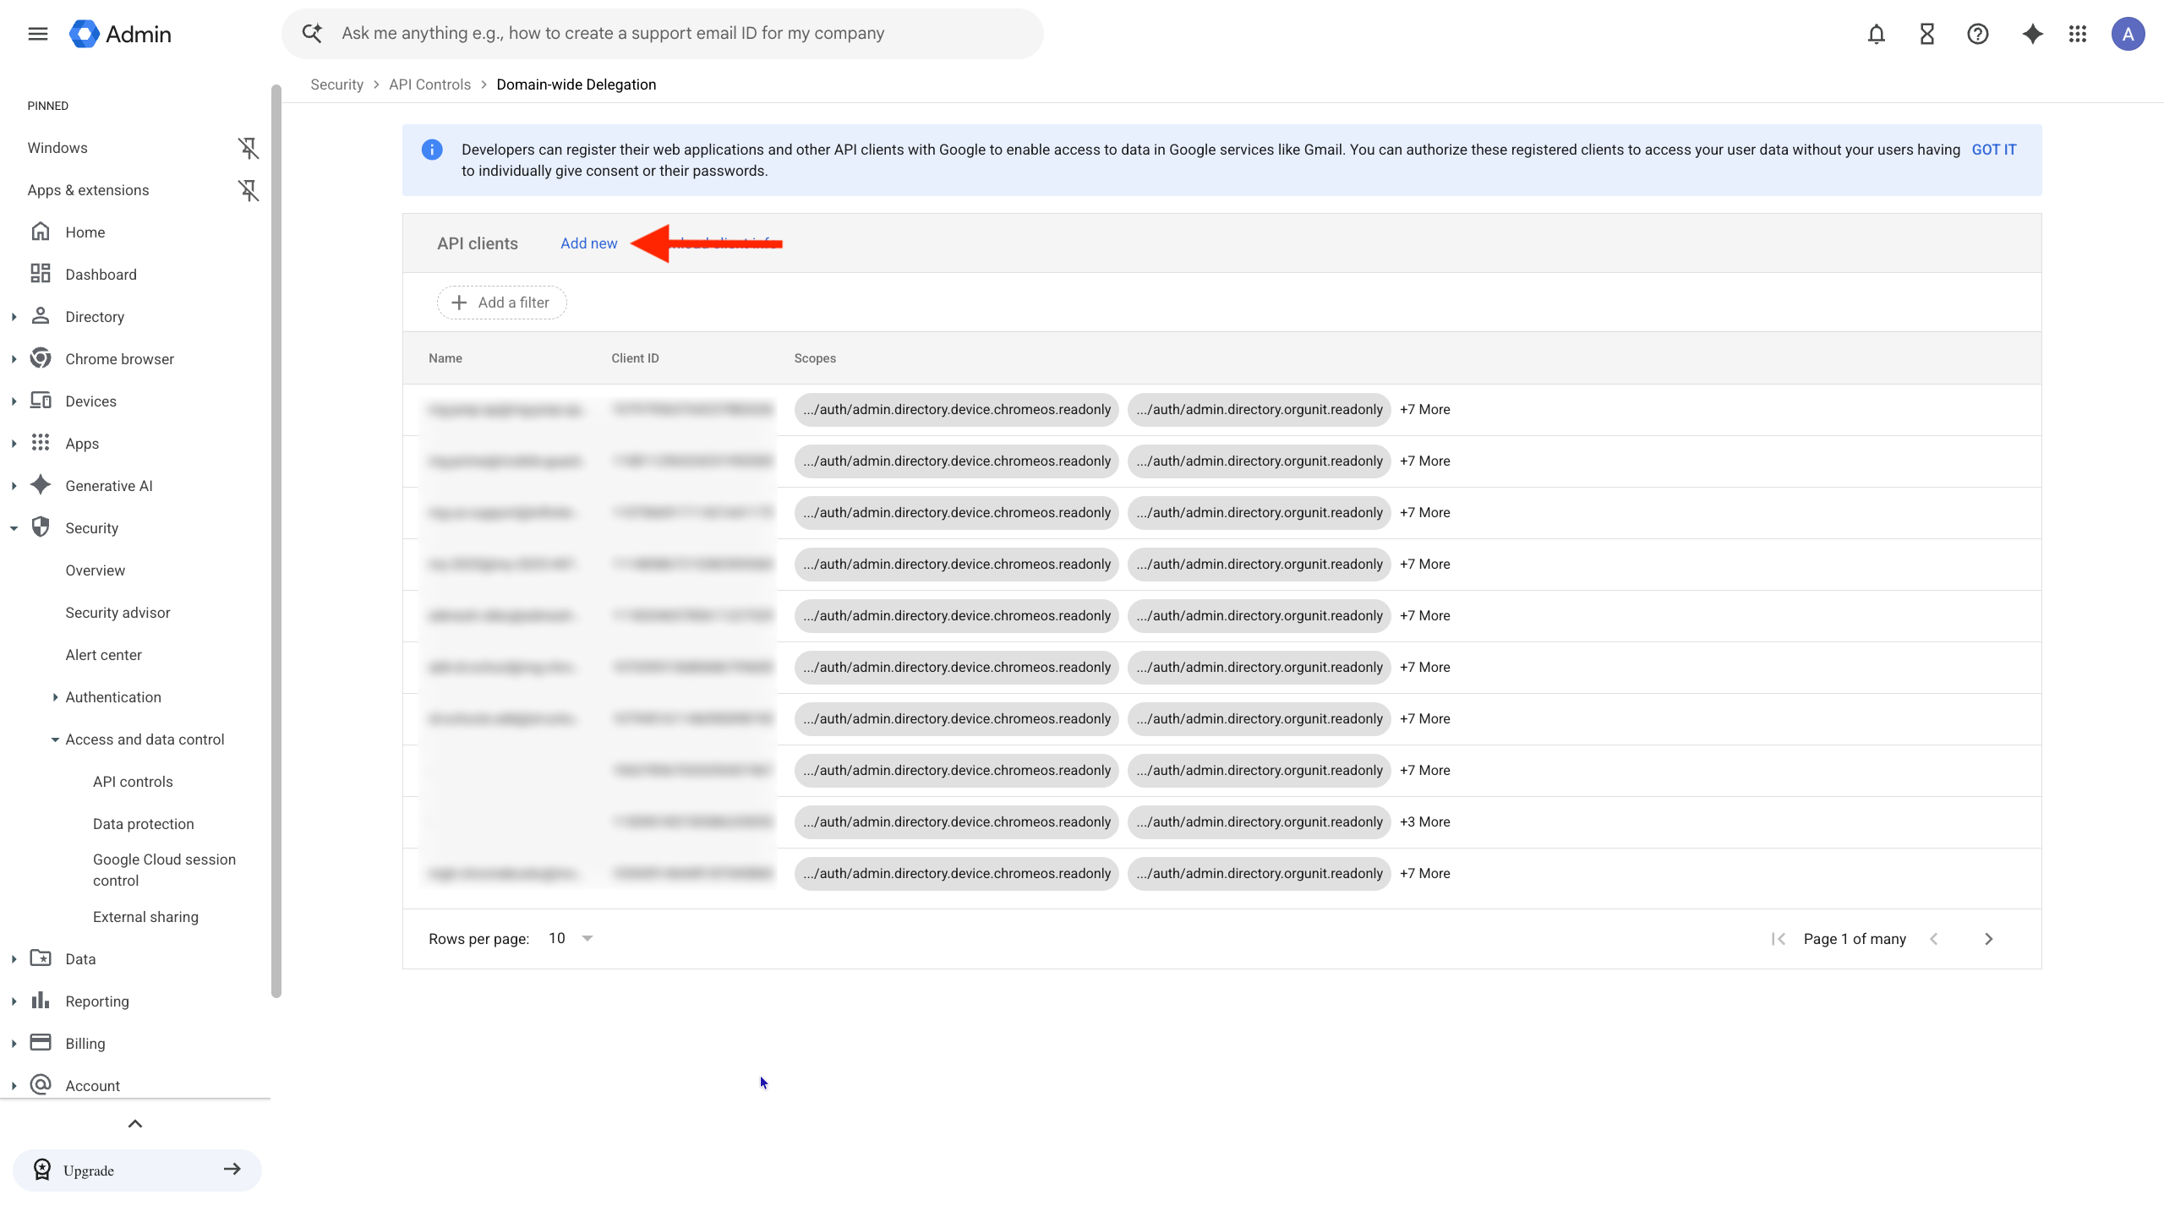Click the +3 More scopes link
The image size is (2164, 1217).
click(x=1424, y=821)
